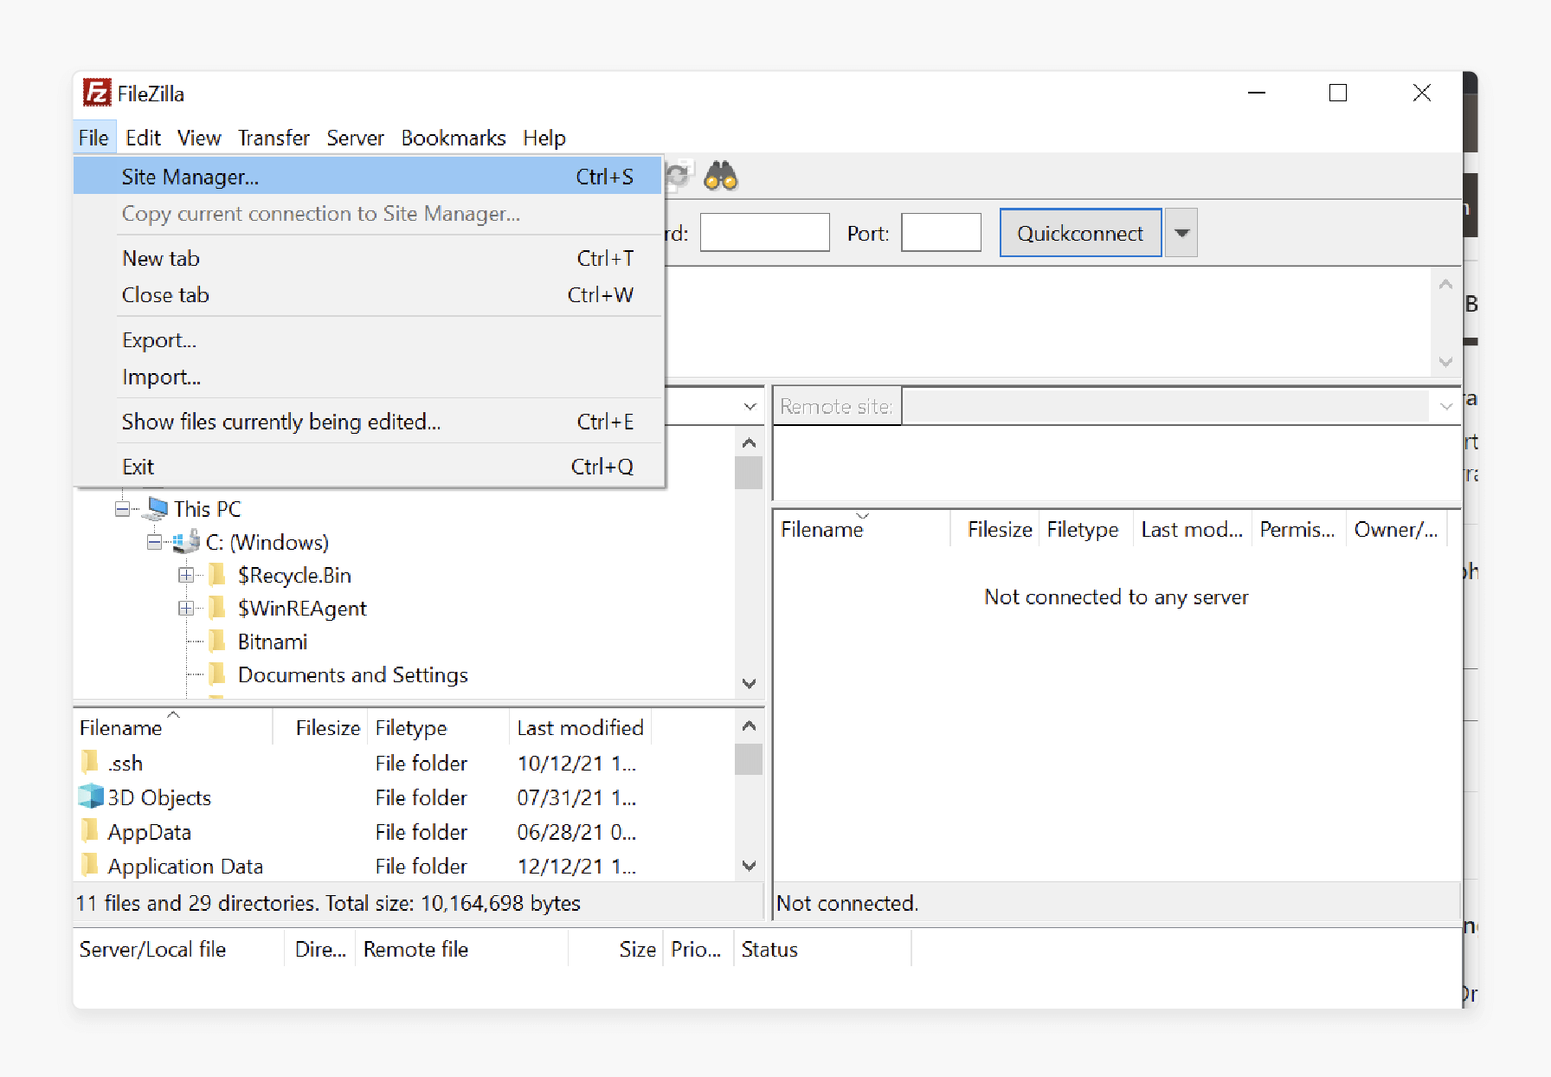Open the Bookmarks menu

pyautogui.click(x=454, y=138)
